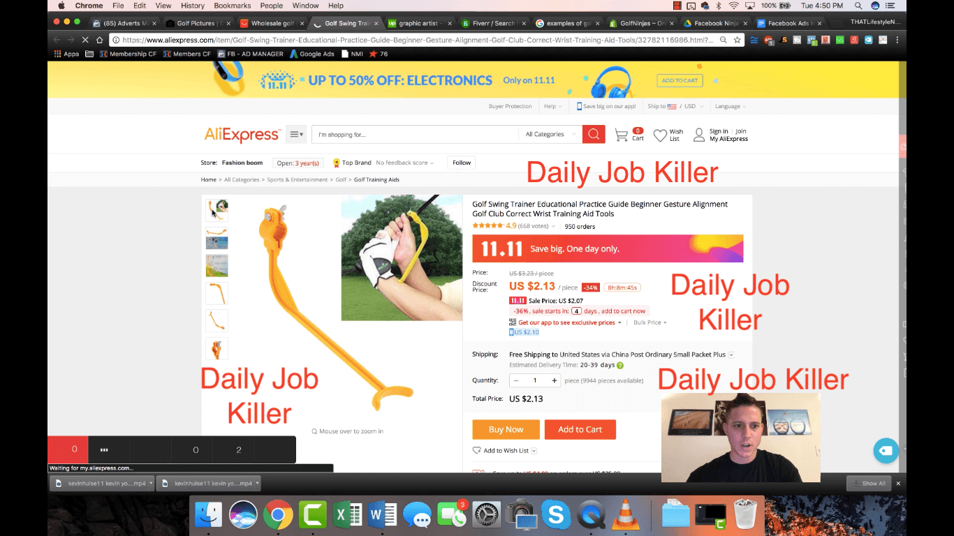This screenshot has height=536, width=954.
Task: Open the categories hamburger menu beside the logo
Action: (x=296, y=134)
